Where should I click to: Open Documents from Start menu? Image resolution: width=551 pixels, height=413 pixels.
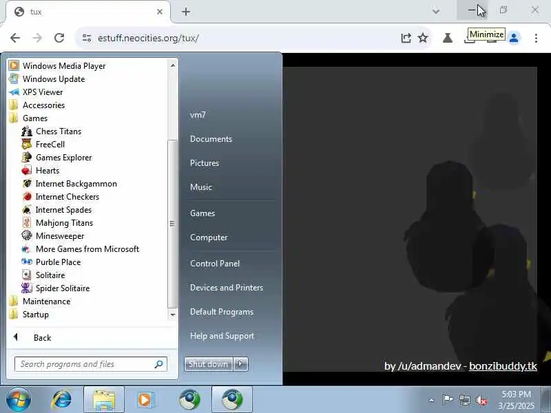pyautogui.click(x=211, y=139)
